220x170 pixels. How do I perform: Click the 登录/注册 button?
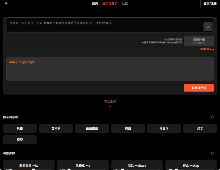tap(210, 4)
